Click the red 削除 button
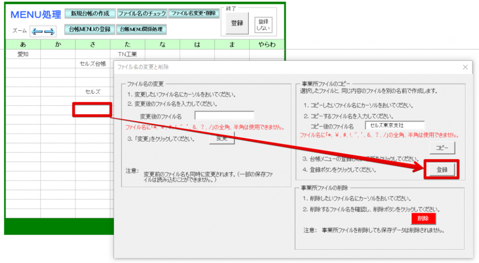479x263 pixels. tap(423, 219)
